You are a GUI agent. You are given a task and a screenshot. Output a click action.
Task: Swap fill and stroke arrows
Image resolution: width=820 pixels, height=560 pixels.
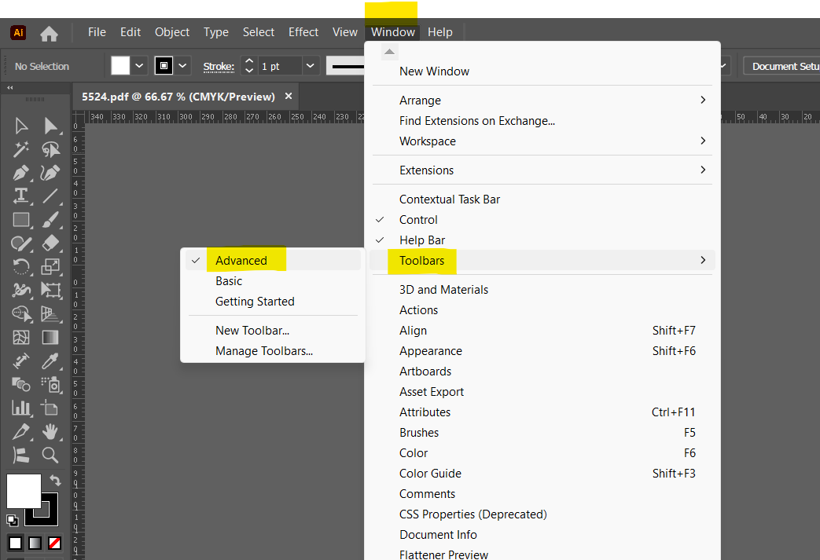[56, 480]
